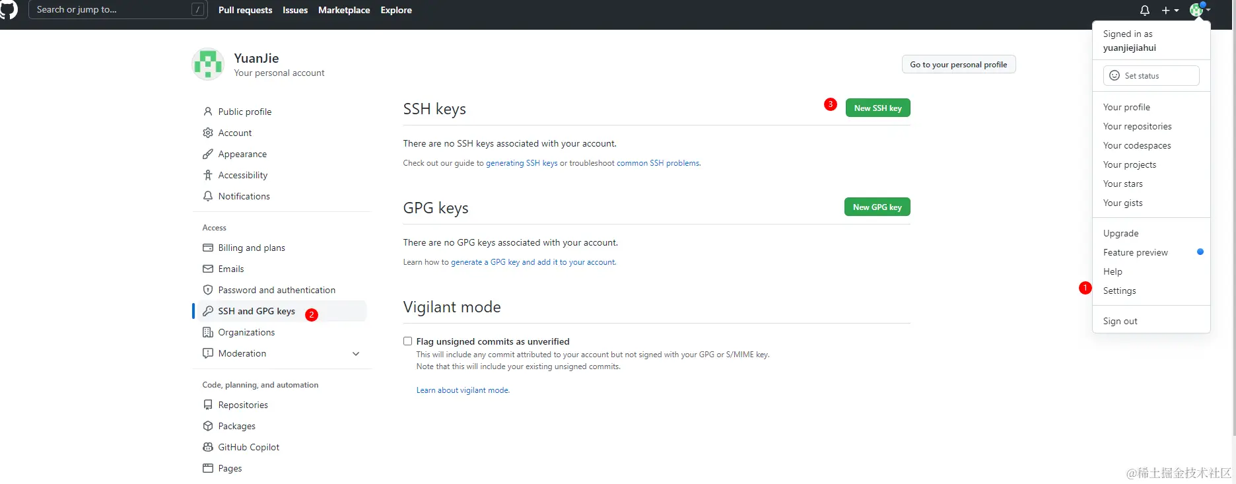The image size is (1236, 484).
Task: Click the Packages box icon
Action: (208, 426)
